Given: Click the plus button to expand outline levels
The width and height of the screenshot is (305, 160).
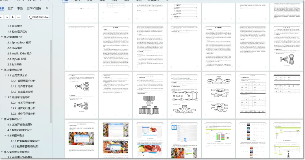Looking at the screenshot, I should (13, 17).
